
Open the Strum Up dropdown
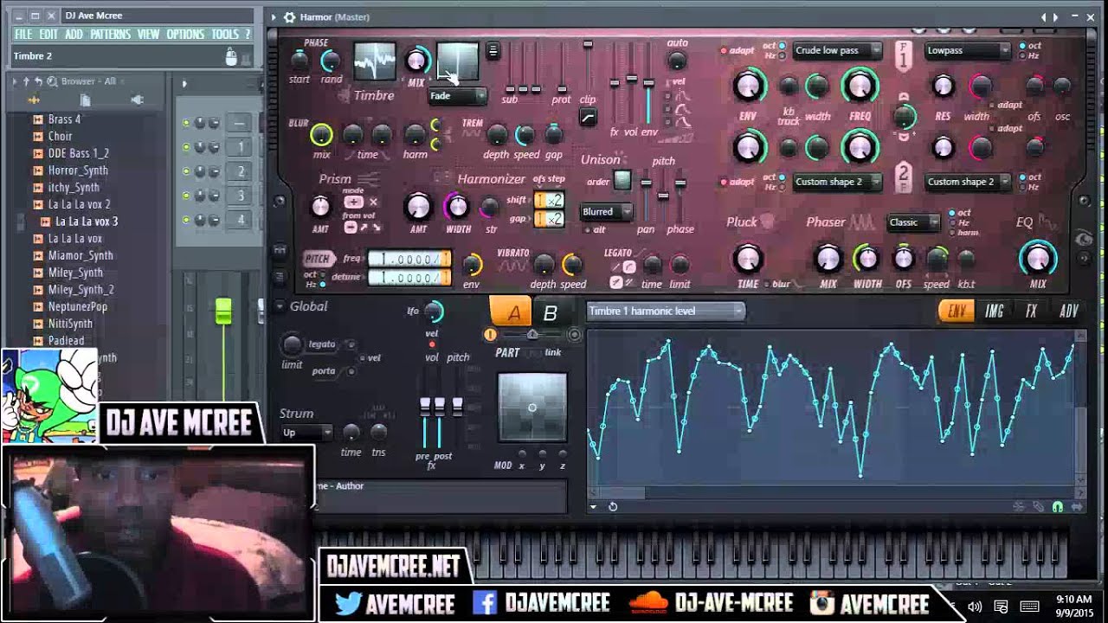tap(306, 432)
